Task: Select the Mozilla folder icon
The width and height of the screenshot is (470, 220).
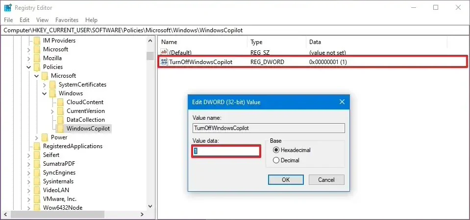Action: click(x=37, y=58)
